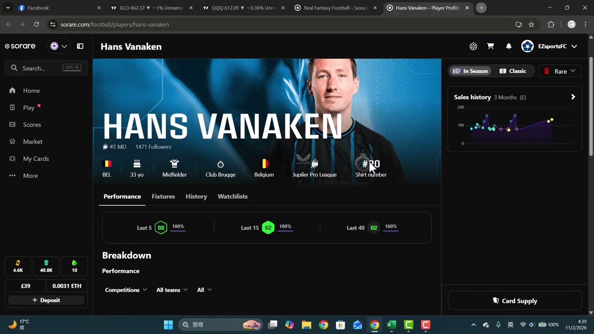This screenshot has width=594, height=334.
Task: Open the sport switcher dropdown
Action: click(58, 46)
